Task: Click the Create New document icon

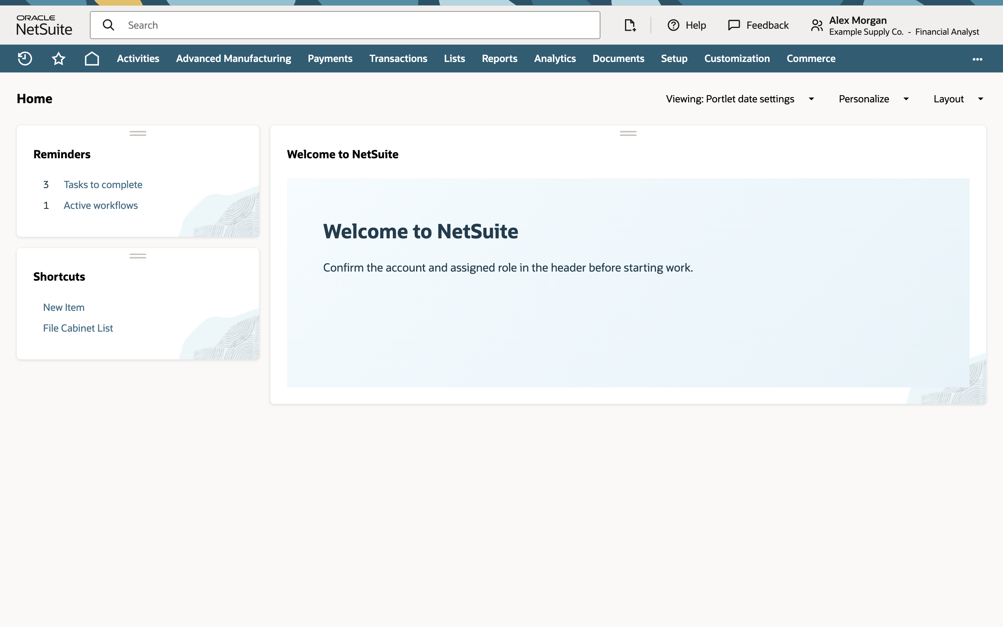Action: tap(630, 25)
